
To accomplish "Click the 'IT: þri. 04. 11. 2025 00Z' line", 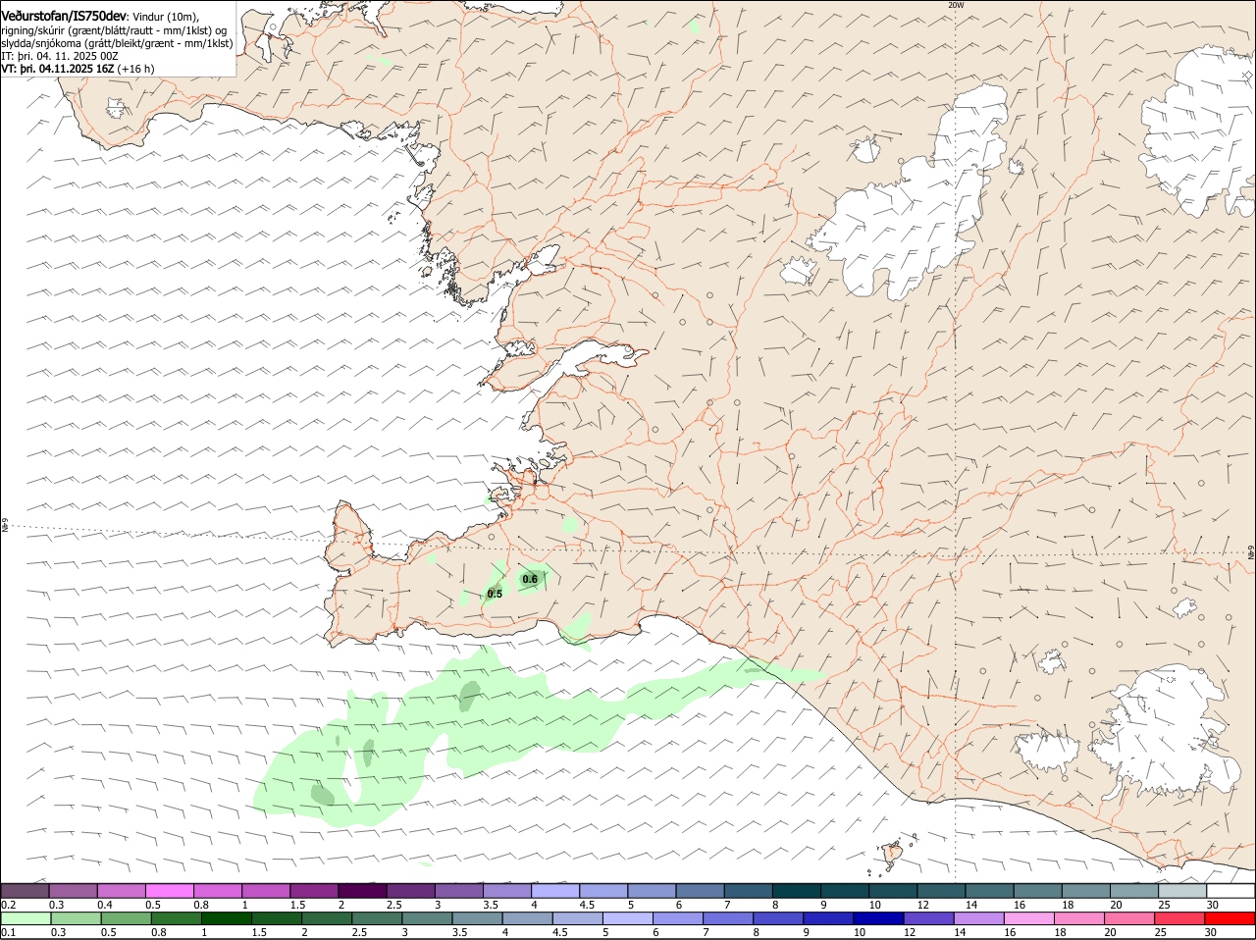I will point(60,56).
